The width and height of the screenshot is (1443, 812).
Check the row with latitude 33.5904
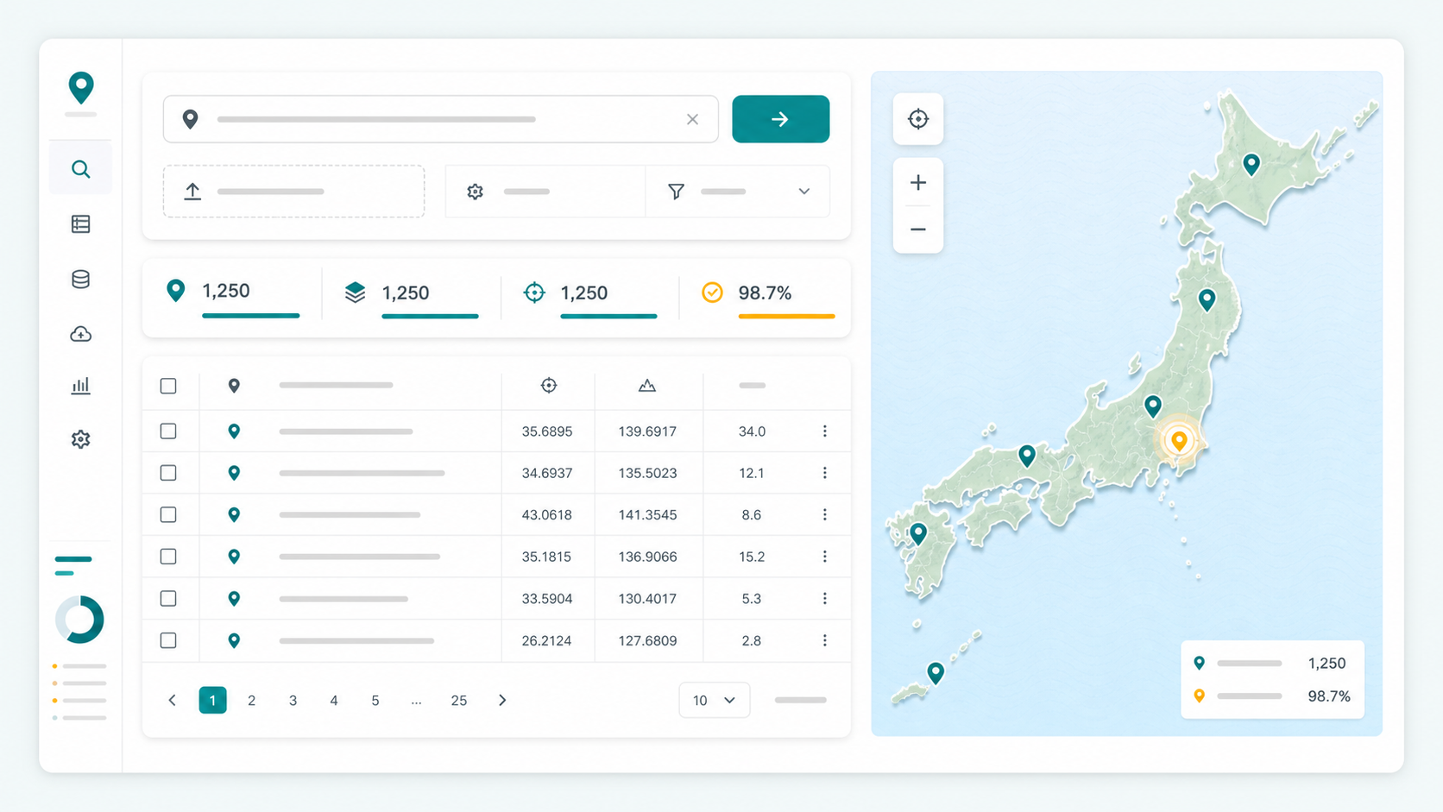click(x=168, y=598)
